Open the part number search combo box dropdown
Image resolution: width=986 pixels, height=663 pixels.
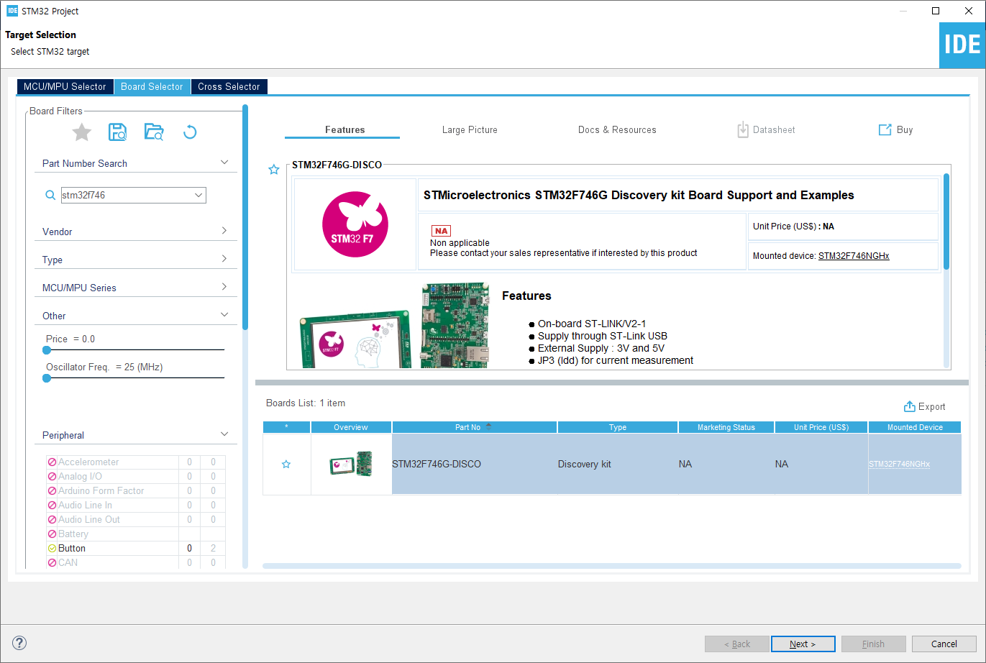198,195
